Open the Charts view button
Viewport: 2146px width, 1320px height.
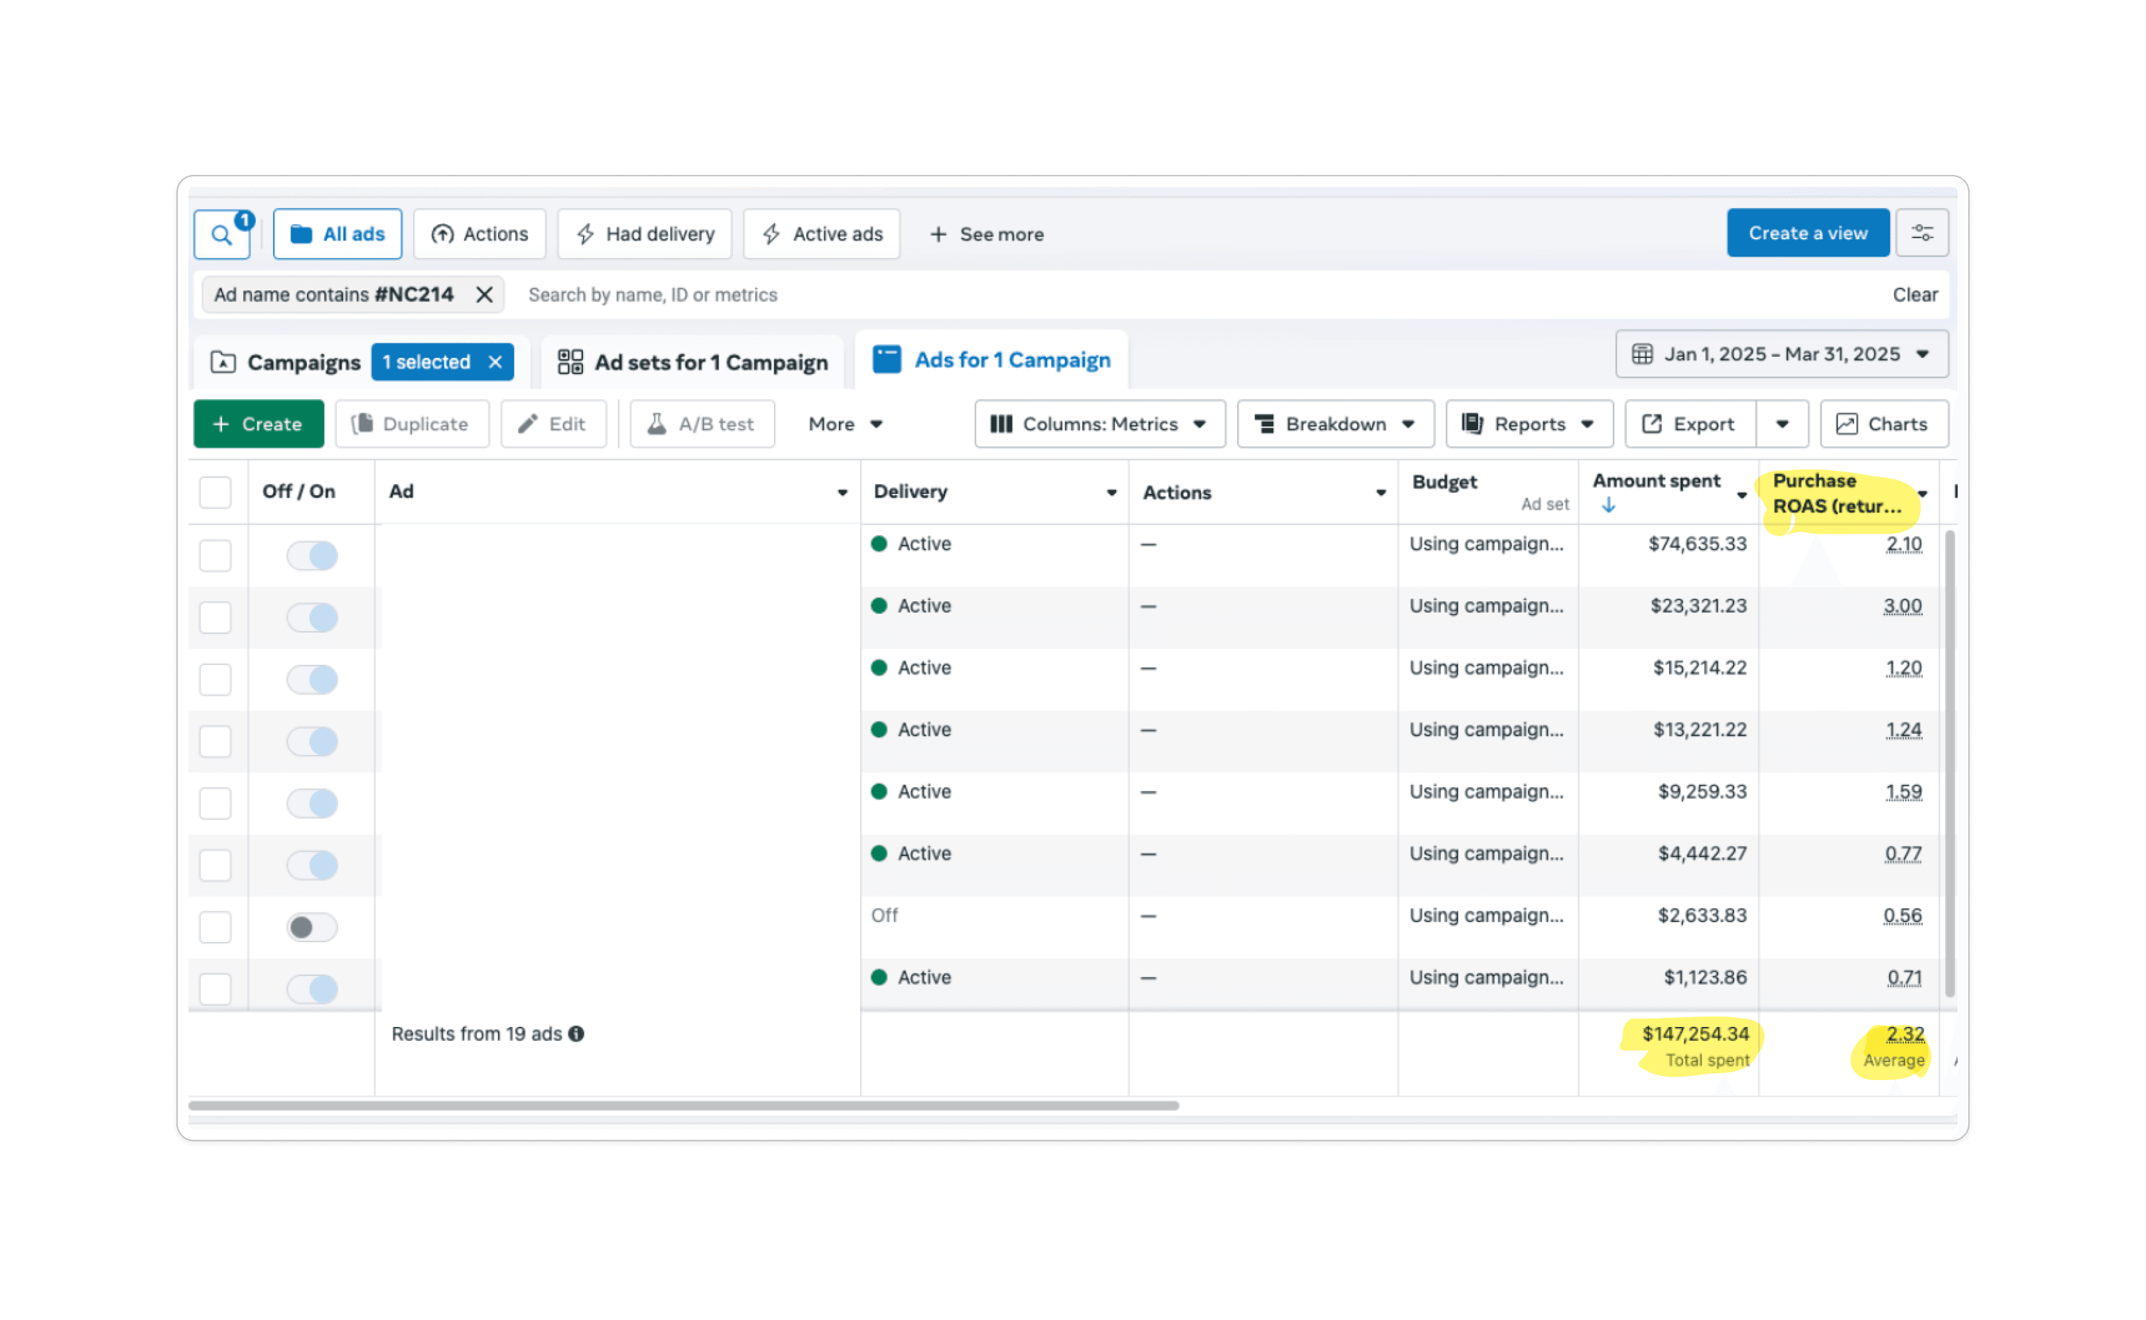click(1884, 424)
